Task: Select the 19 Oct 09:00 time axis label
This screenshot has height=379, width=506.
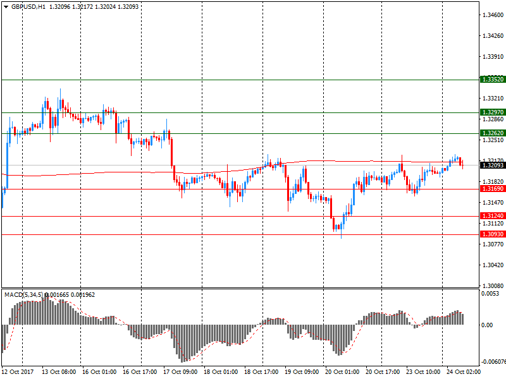Action: 302,372
